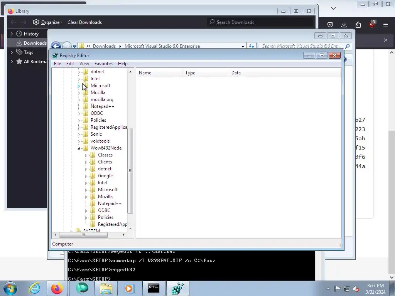Open Organize menu in Library window
The width and height of the screenshot is (395, 296).
(x=47, y=22)
